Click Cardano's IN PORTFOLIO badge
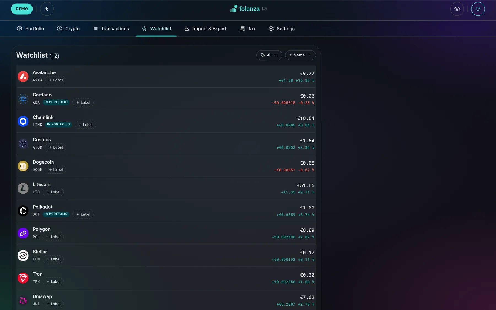 (x=56, y=102)
